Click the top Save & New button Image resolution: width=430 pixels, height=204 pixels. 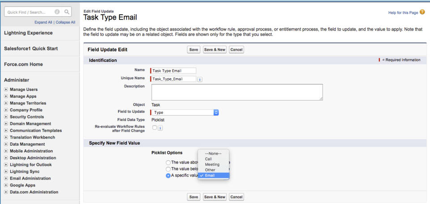coord(215,50)
